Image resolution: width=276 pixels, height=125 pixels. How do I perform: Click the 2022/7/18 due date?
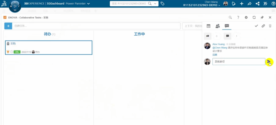click(26, 52)
